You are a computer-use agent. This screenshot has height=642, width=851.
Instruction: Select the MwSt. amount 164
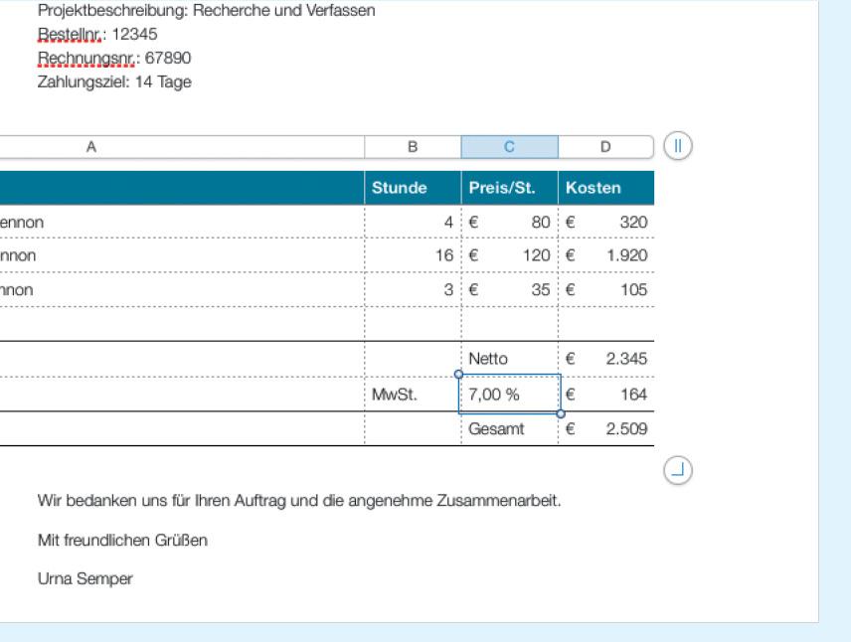(606, 394)
